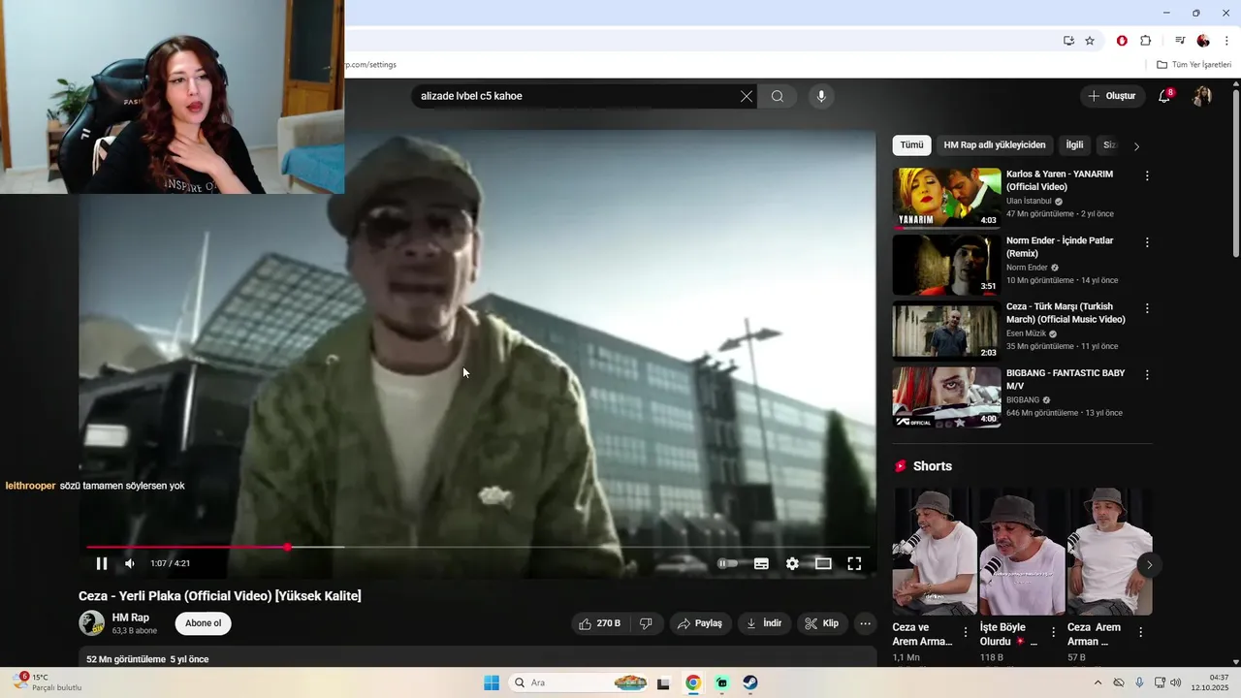This screenshot has height=698, width=1241.
Task: Open the HM Rap channel name link
Action: point(131,618)
